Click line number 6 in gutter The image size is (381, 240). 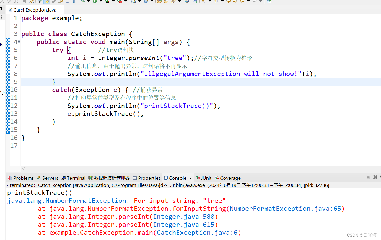pos(16,58)
